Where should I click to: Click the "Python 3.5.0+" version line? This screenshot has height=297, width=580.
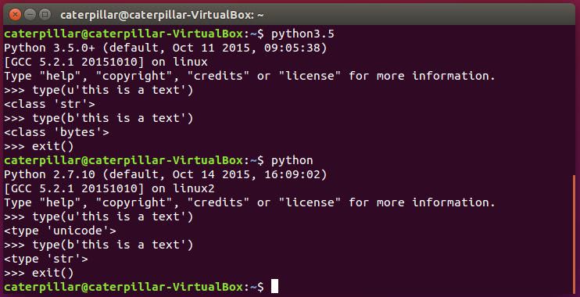[166, 48]
